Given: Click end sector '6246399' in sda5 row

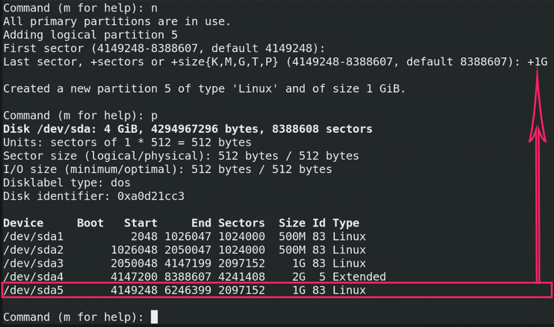Looking at the screenshot, I should (188, 290).
